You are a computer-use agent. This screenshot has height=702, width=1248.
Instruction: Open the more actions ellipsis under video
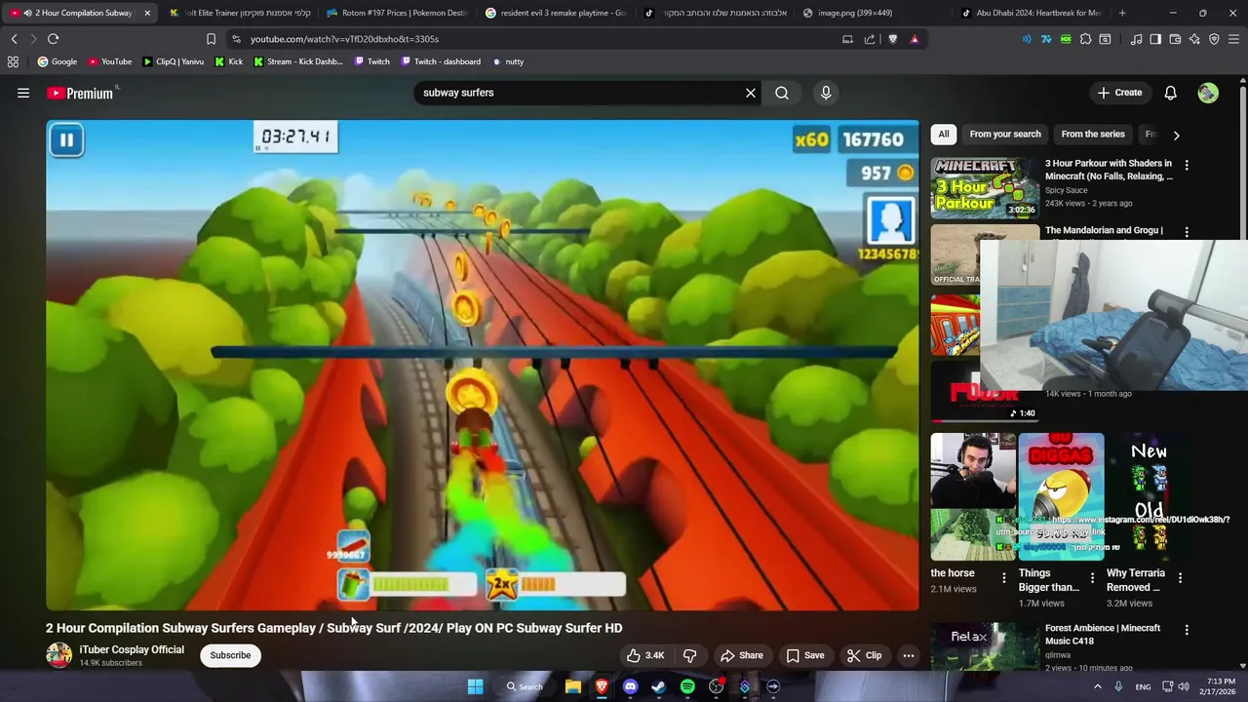point(908,655)
